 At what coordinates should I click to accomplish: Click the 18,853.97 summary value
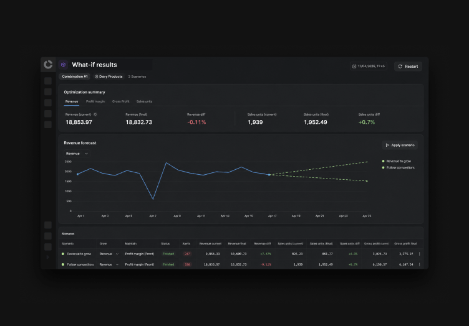click(79, 123)
